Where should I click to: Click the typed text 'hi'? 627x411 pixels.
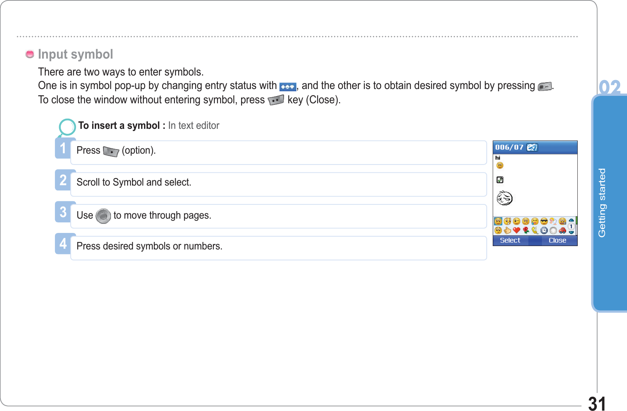click(x=498, y=158)
